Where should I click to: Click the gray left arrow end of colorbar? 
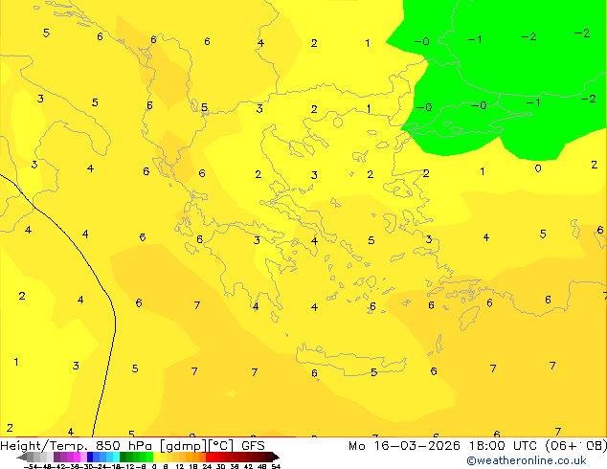click(x=22, y=457)
